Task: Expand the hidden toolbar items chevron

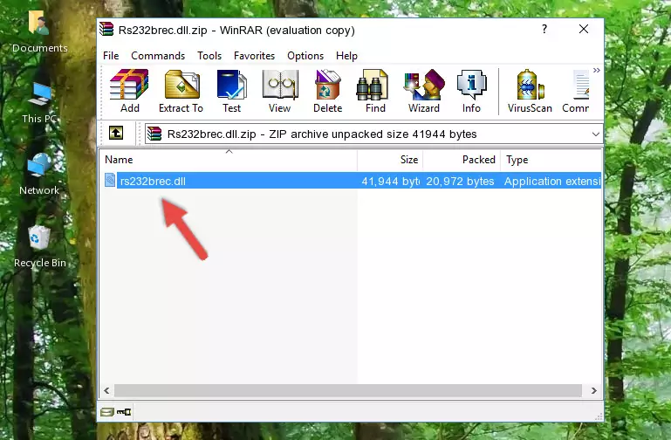Action: [x=597, y=70]
